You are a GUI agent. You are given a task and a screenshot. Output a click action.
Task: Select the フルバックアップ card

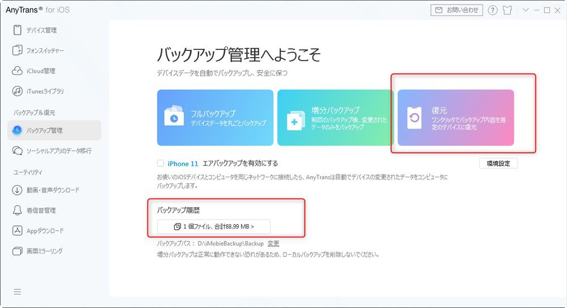[215, 118]
